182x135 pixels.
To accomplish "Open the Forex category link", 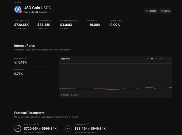I will point(26,12).
